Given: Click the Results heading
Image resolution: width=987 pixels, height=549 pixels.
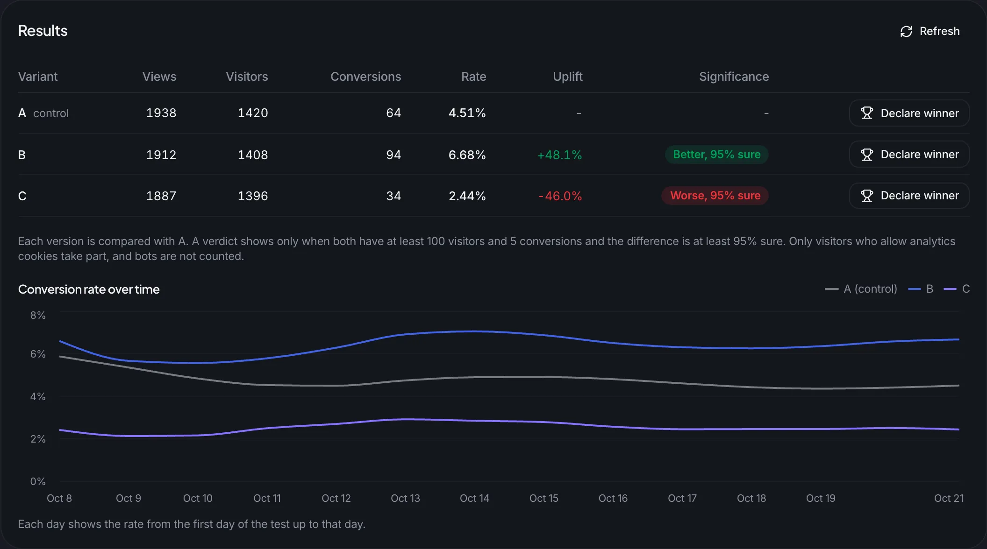Looking at the screenshot, I should [x=43, y=31].
